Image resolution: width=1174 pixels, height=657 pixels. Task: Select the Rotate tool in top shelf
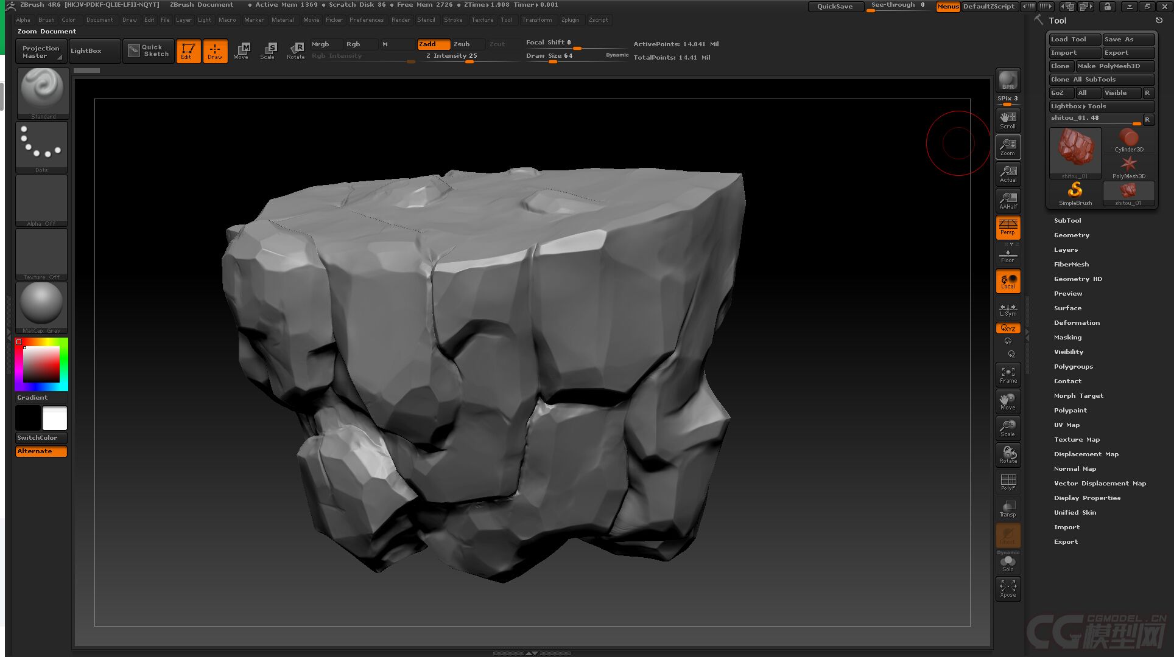(x=296, y=50)
